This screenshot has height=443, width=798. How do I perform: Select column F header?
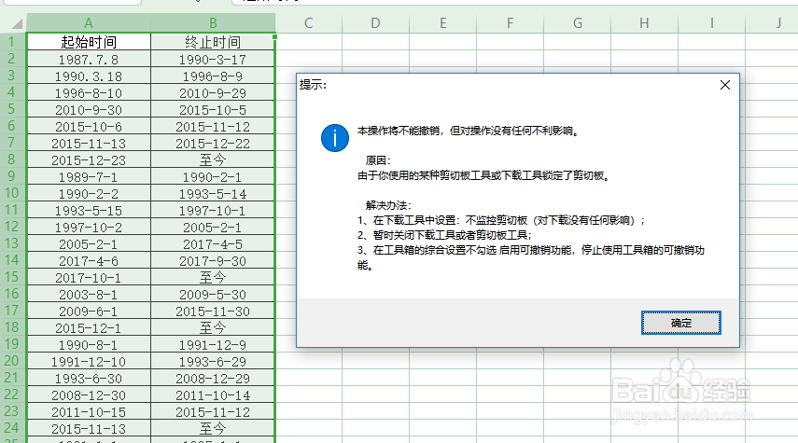click(x=510, y=23)
